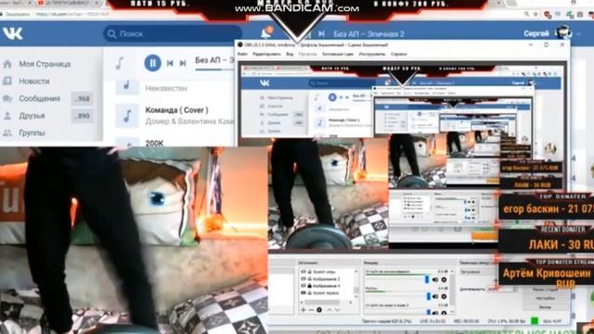The image size is (594, 334).
Task: Pause the song in the VK audio player
Action: pyautogui.click(x=152, y=63)
